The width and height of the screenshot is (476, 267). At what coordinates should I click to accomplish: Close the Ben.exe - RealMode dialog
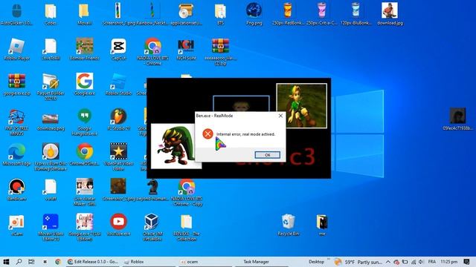point(280,116)
